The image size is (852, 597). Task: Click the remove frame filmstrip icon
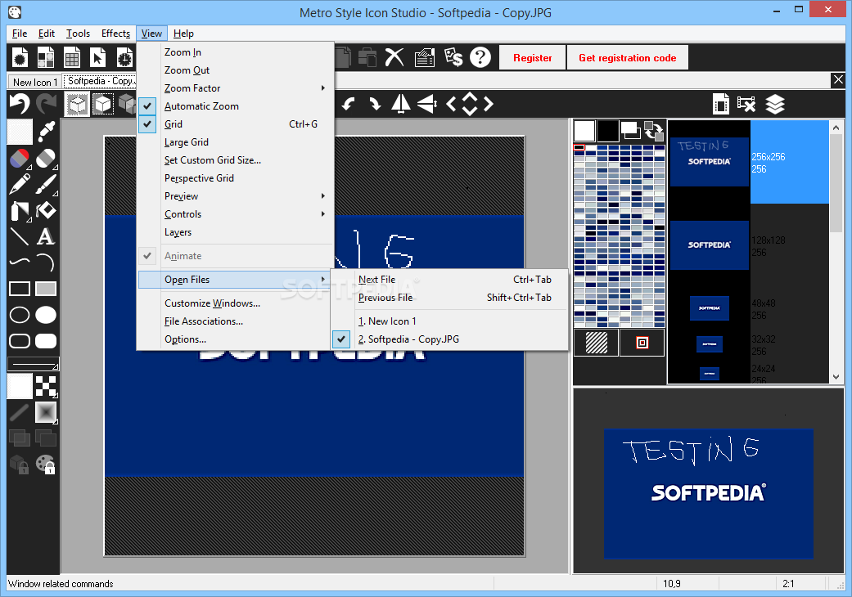pyautogui.click(x=746, y=104)
